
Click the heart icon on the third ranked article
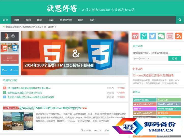click(x=118, y=97)
